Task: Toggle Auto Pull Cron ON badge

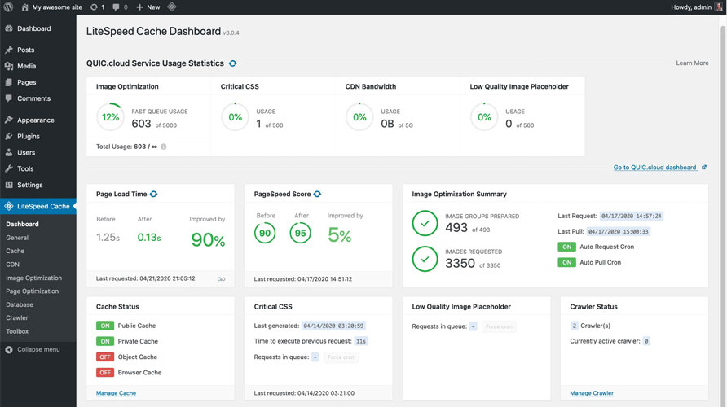Action: pos(566,263)
